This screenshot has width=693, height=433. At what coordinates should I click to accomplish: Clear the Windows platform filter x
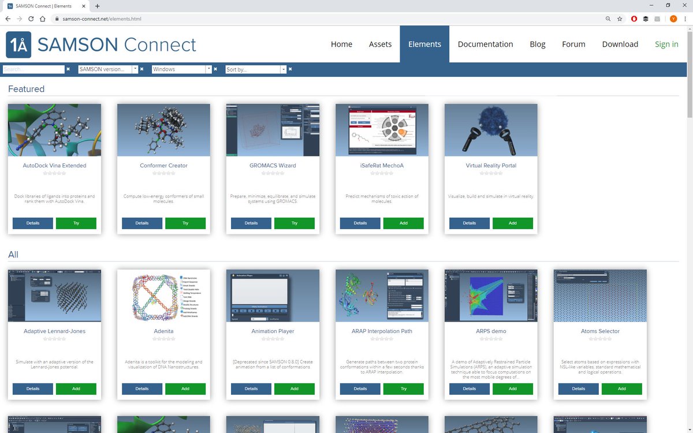click(x=215, y=69)
